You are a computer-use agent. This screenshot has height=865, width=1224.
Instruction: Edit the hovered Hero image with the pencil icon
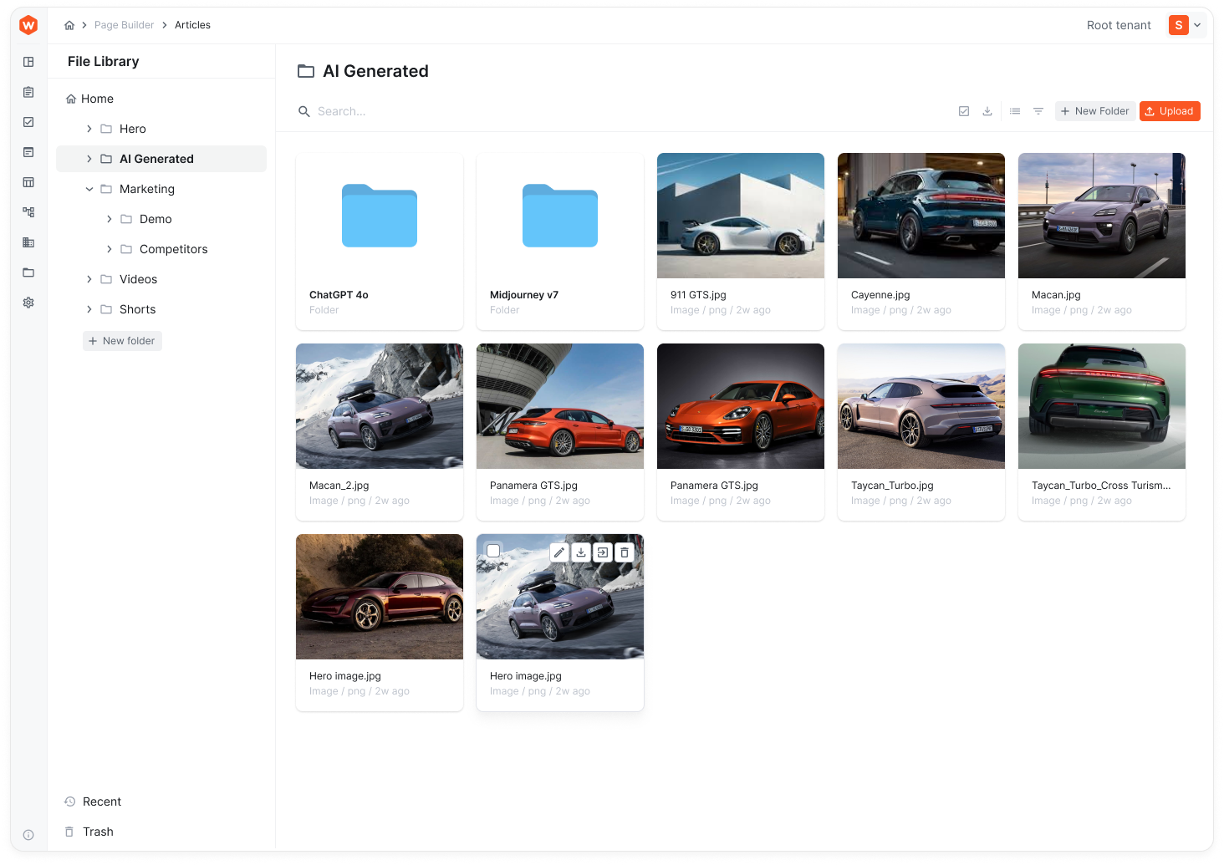pos(558,552)
